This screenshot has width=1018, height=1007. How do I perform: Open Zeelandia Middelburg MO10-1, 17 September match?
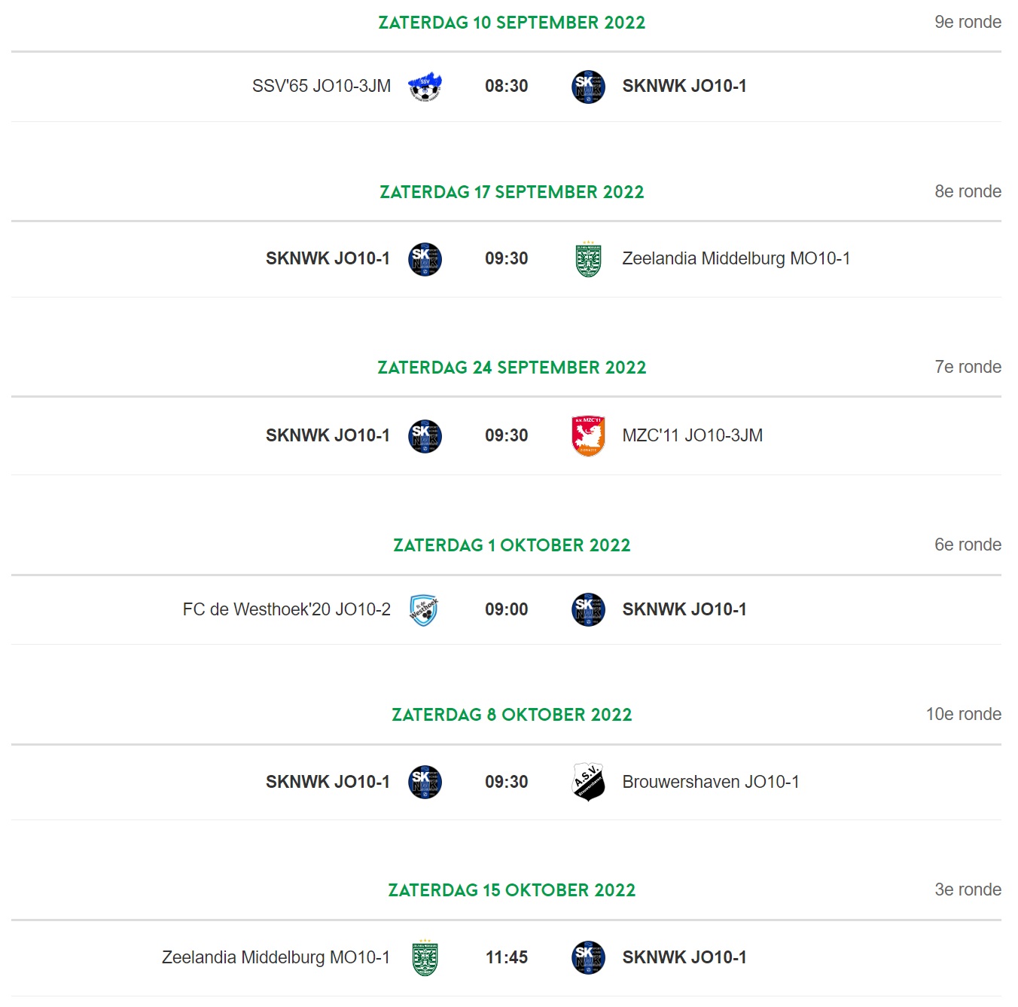click(x=736, y=258)
